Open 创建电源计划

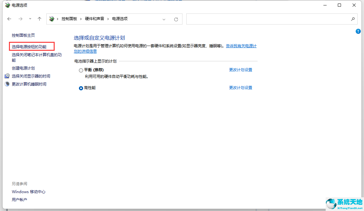(x=23, y=68)
